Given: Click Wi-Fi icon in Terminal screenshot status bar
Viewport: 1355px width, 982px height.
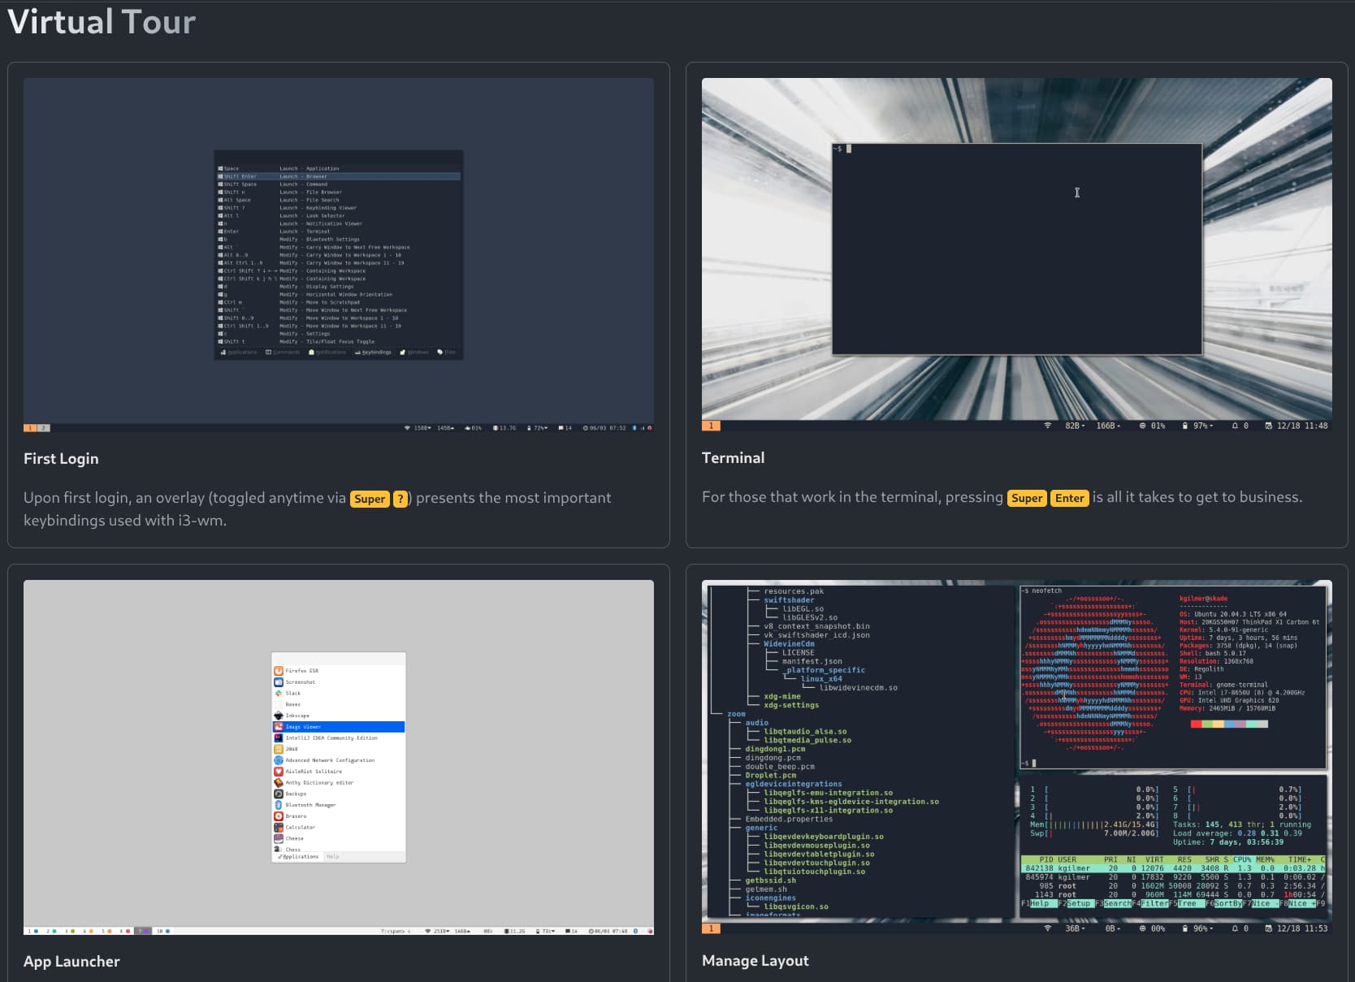Looking at the screenshot, I should pyautogui.click(x=1048, y=426).
